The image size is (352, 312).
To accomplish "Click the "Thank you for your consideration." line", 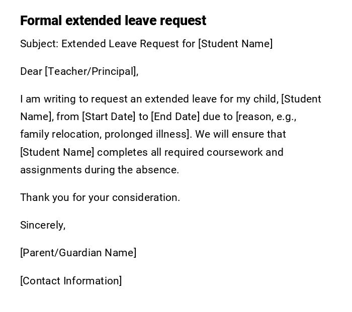I will click(100, 197).
